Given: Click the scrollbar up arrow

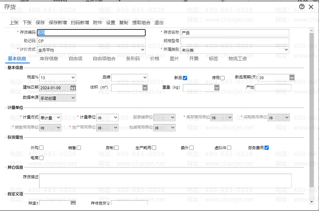Looking at the screenshot, I should coord(311,30).
